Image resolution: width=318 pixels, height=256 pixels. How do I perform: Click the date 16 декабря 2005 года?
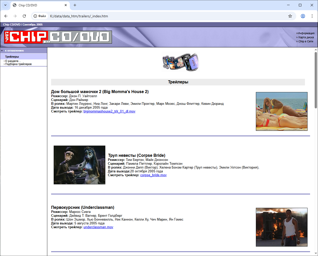click(x=91, y=108)
